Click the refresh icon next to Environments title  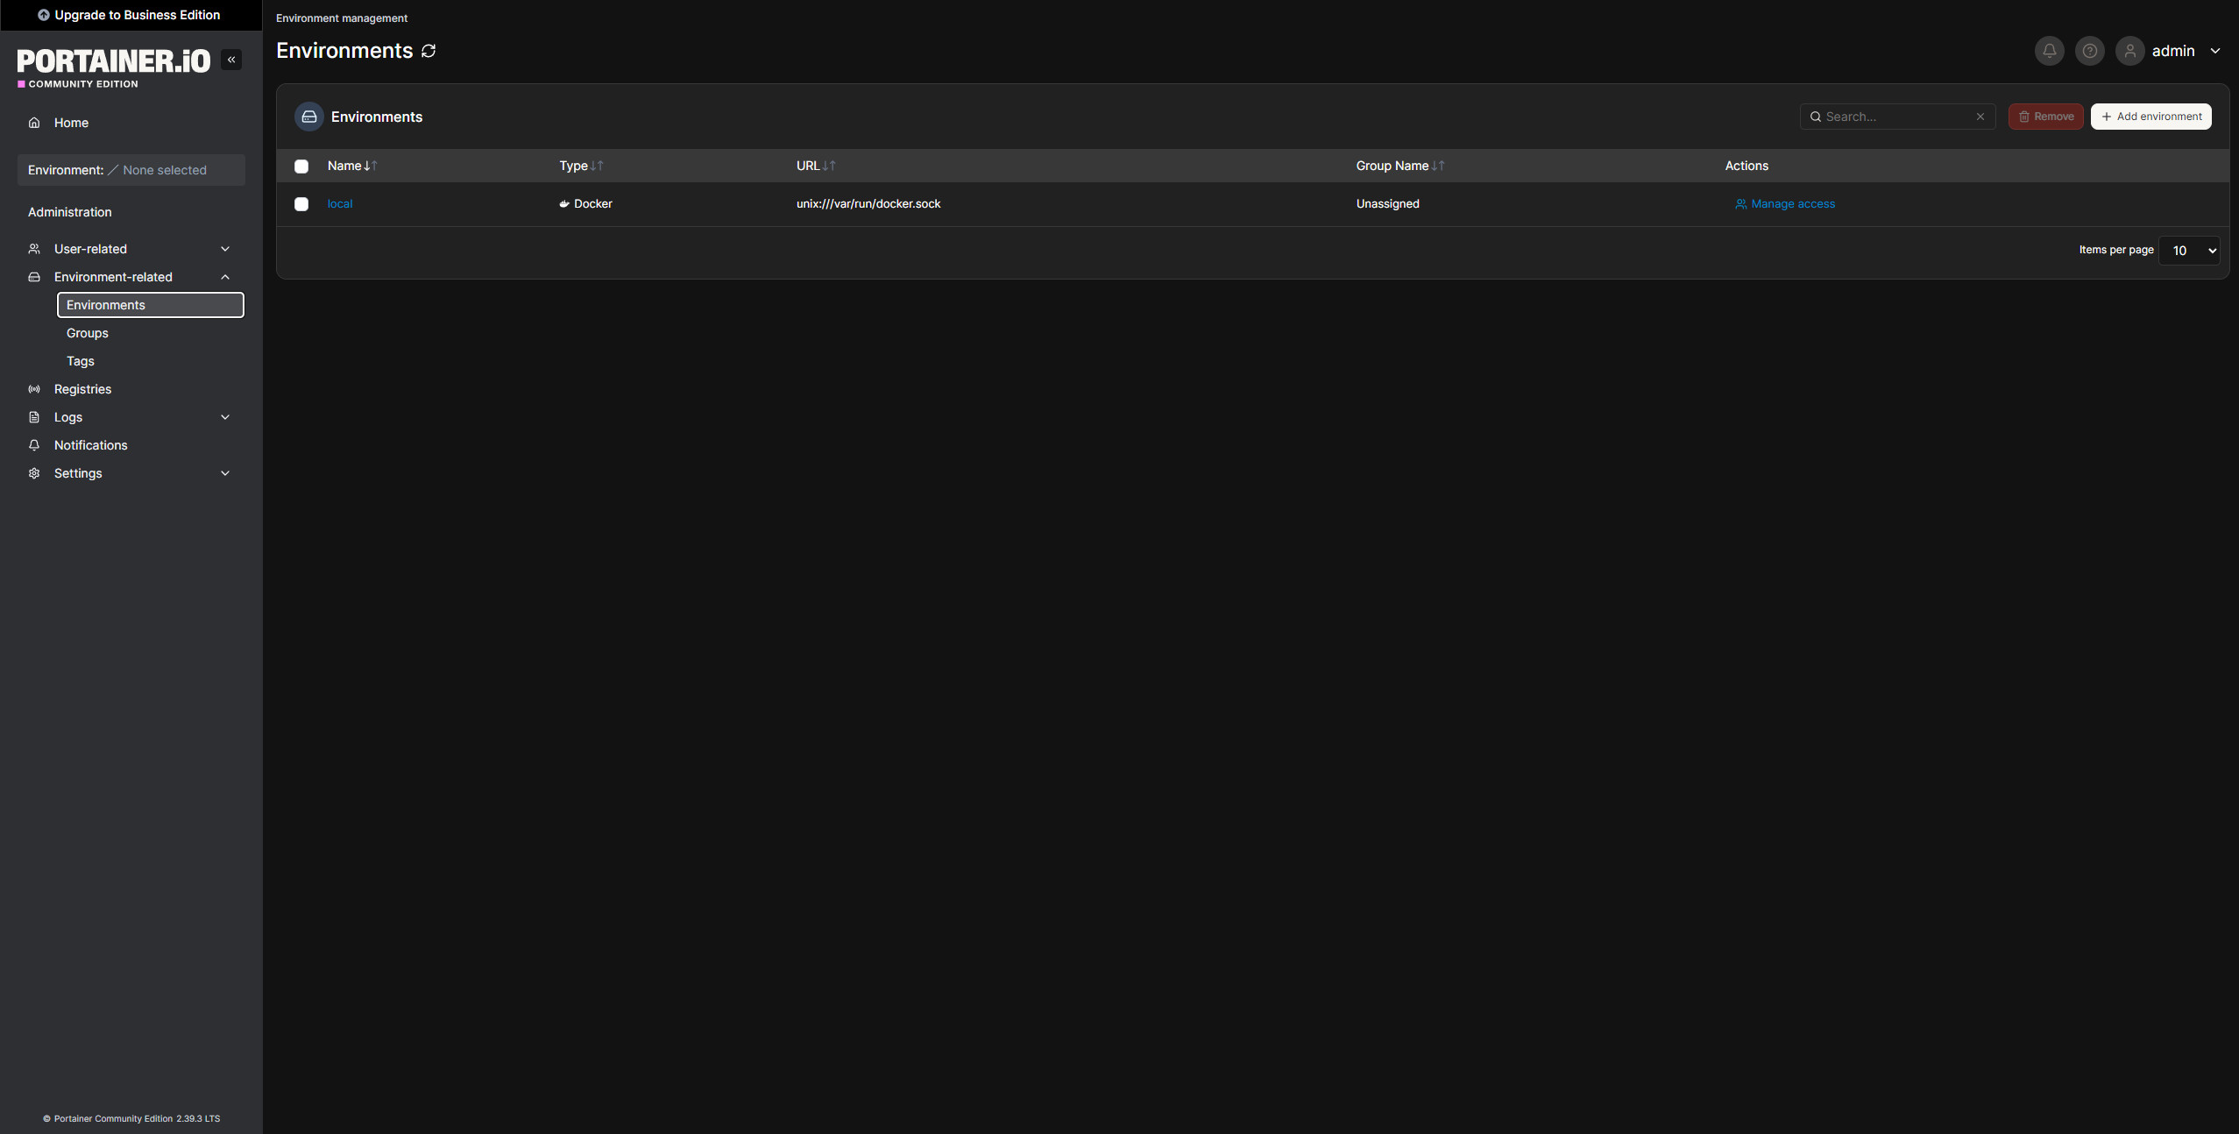(x=429, y=51)
